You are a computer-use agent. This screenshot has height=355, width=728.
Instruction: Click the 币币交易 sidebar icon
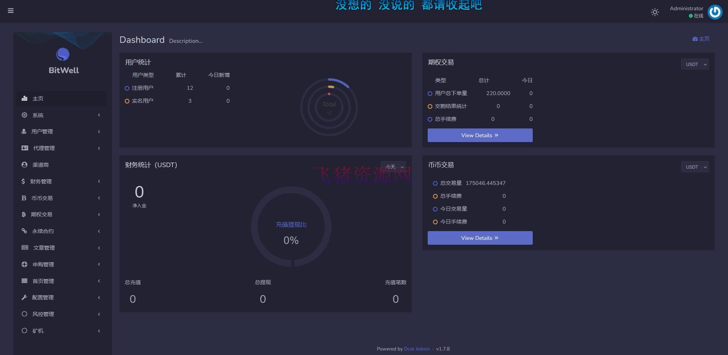click(24, 198)
